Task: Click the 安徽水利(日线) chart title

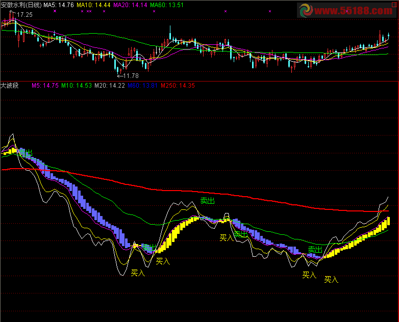Action: pos(21,4)
